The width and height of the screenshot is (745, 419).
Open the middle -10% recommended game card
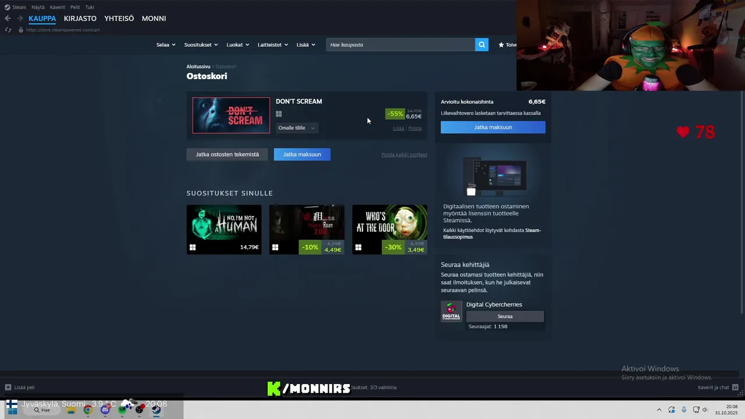click(307, 229)
